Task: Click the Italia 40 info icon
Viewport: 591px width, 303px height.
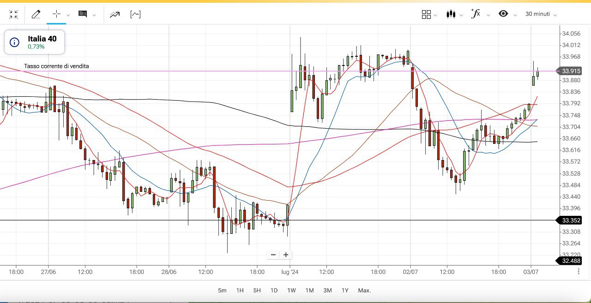Action: point(14,42)
